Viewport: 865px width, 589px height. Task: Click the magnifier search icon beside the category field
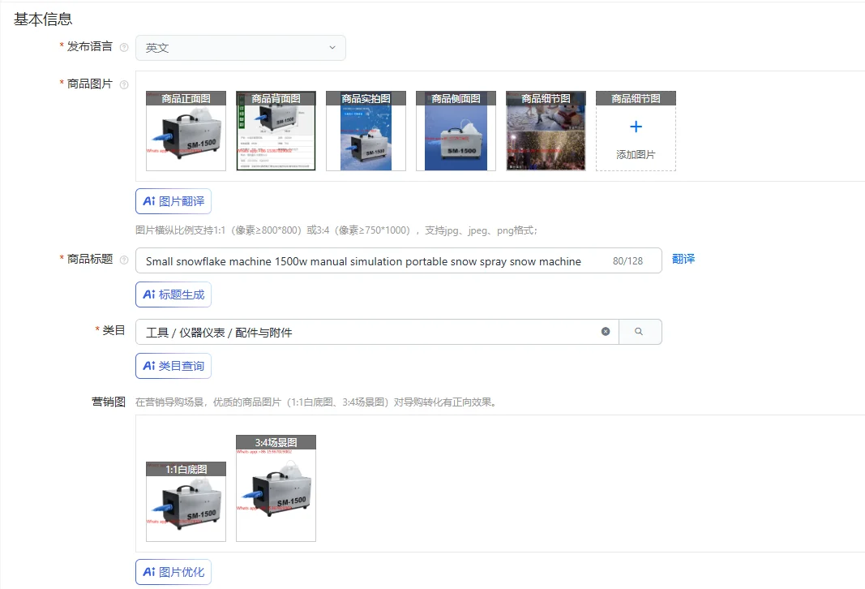click(x=641, y=331)
